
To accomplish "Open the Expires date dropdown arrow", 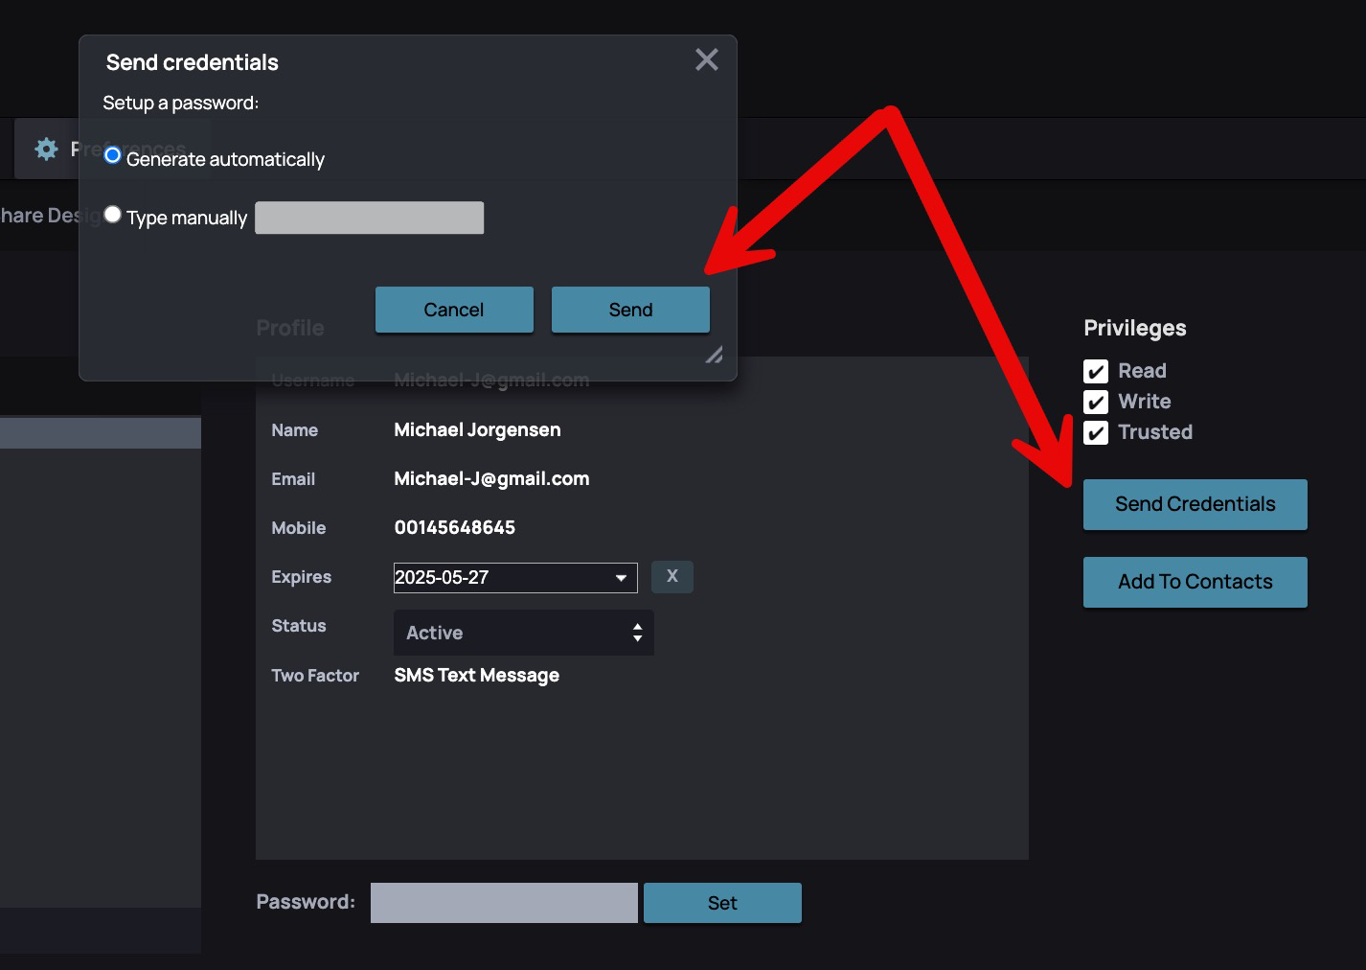I will point(621,578).
